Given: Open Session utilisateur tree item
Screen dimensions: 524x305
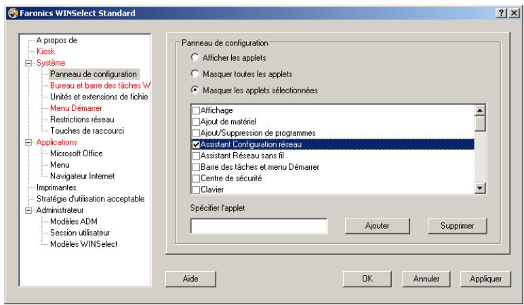Looking at the screenshot, I should [80, 233].
